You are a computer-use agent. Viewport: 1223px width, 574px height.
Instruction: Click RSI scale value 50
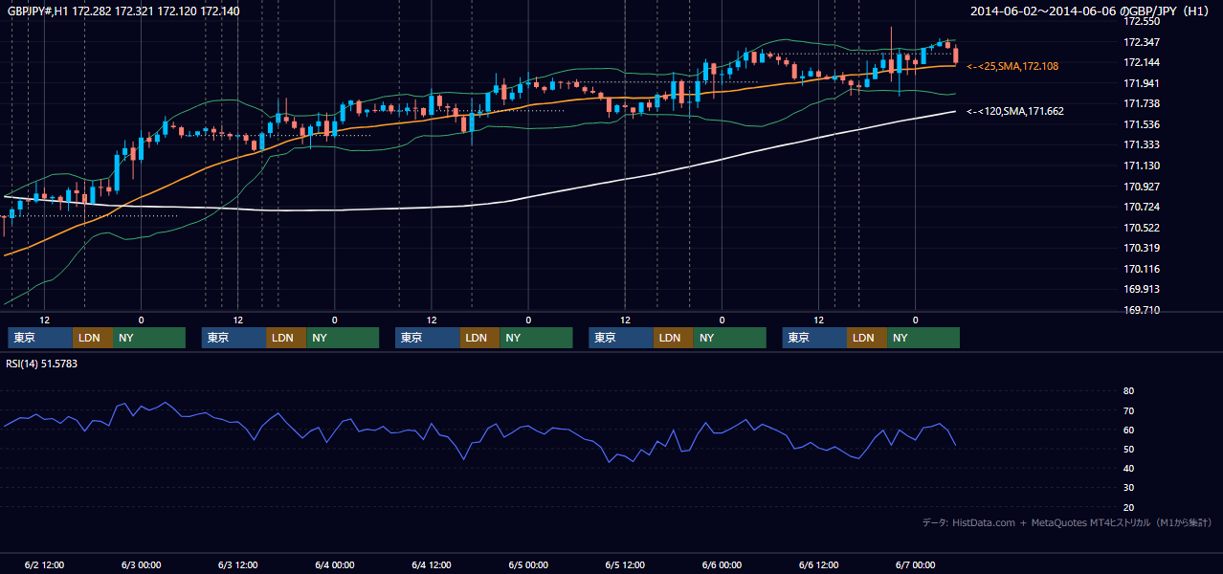(1128, 449)
